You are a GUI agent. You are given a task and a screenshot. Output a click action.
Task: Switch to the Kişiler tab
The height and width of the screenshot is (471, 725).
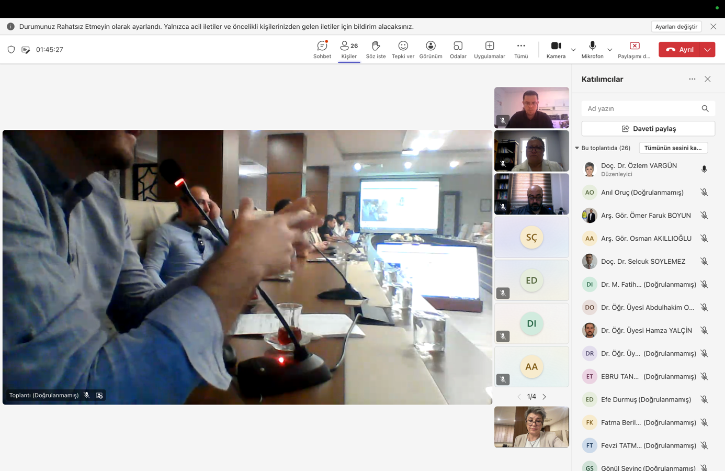[349, 49]
